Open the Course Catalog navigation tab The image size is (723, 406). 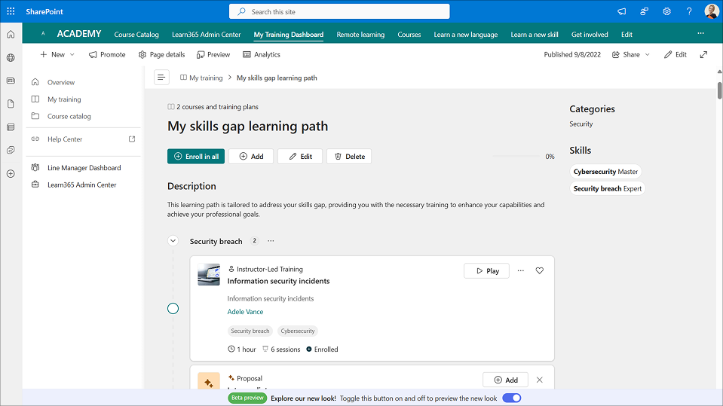tap(136, 35)
